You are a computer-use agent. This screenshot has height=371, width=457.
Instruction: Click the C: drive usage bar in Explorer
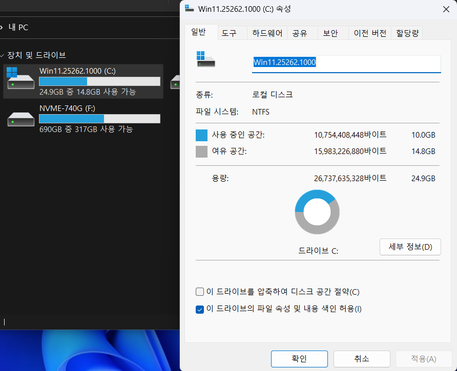100,81
